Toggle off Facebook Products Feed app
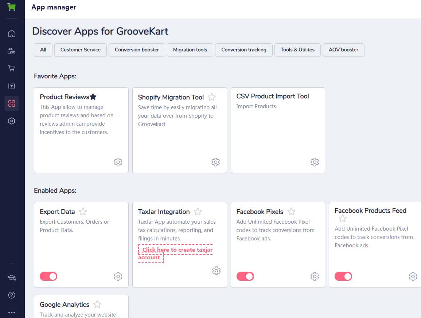This screenshot has width=421, height=318. coord(343,276)
